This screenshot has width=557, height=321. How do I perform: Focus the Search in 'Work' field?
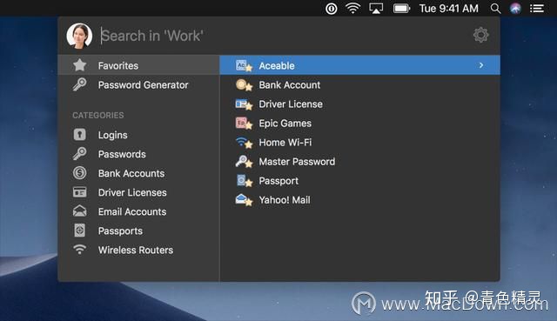tap(280, 36)
